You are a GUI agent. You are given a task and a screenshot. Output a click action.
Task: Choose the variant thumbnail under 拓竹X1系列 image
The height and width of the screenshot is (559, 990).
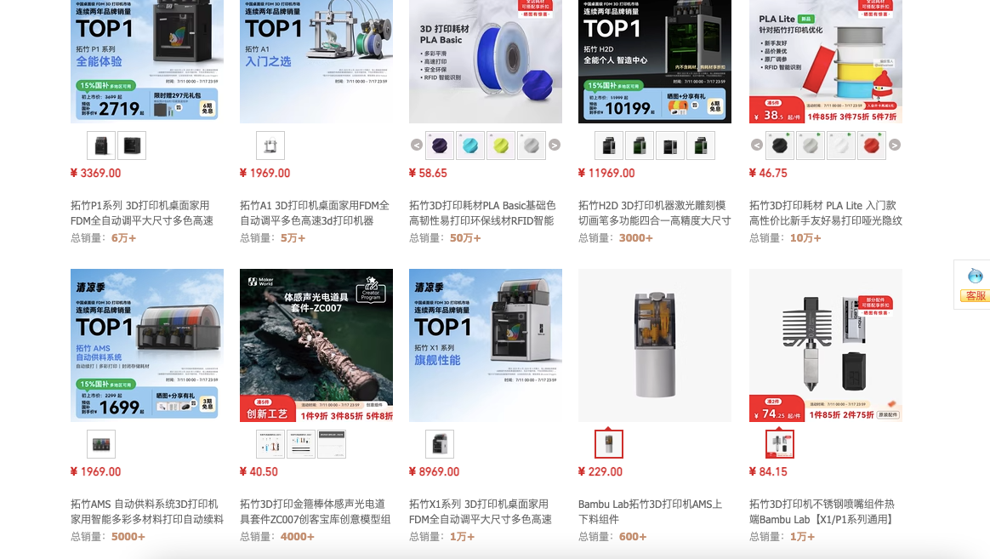pyautogui.click(x=440, y=444)
